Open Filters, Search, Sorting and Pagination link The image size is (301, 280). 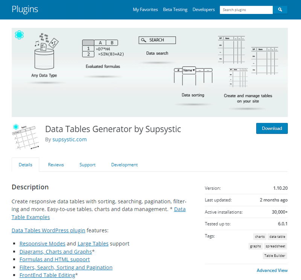point(66,268)
